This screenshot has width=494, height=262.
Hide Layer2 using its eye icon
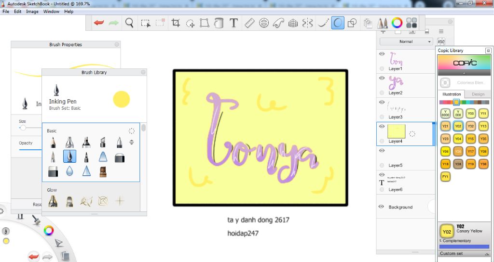coord(382,78)
